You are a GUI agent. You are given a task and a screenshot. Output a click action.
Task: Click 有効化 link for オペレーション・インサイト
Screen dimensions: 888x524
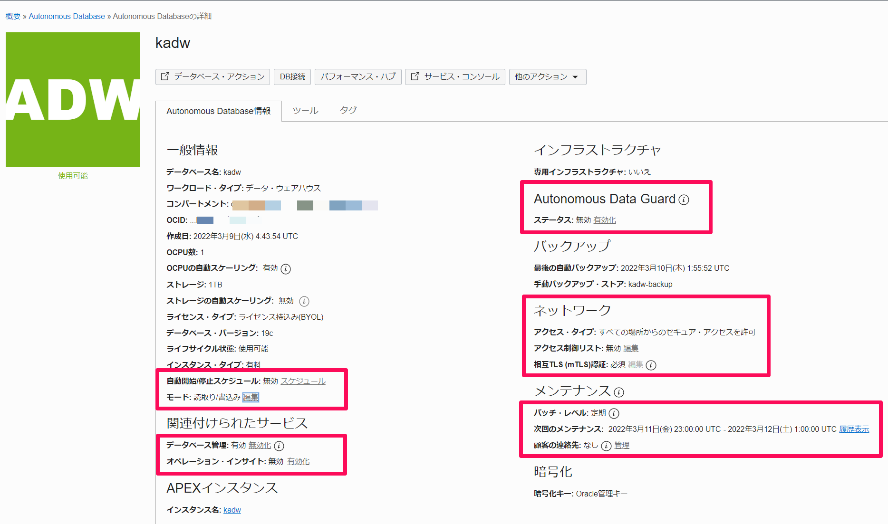point(298,461)
